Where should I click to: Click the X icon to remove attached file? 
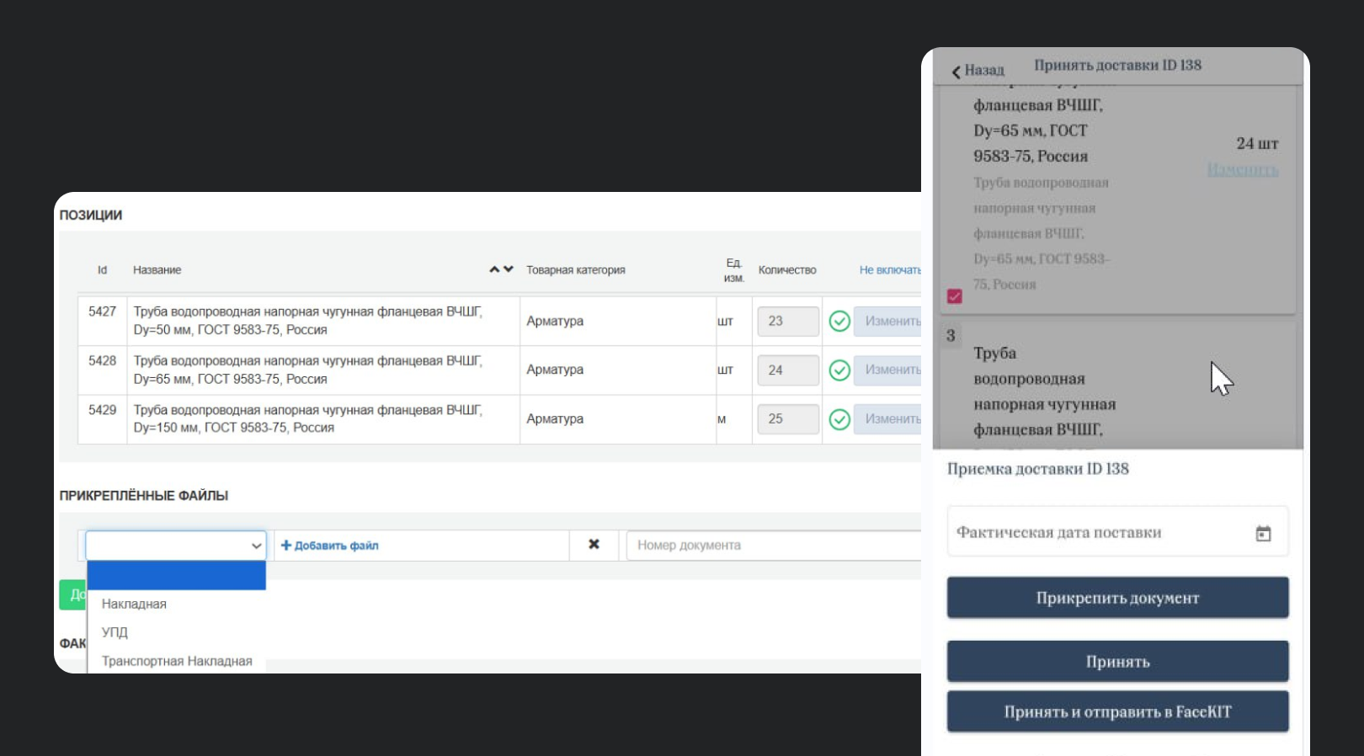pos(594,545)
